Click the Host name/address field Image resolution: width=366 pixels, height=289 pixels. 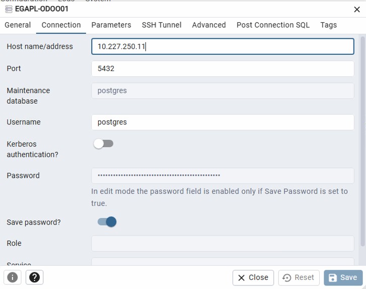[x=223, y=46]
